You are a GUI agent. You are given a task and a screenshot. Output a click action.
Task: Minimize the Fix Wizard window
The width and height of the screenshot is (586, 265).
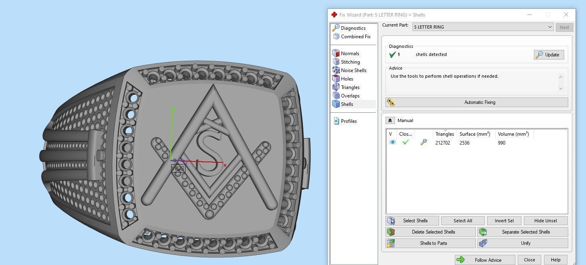tap(529, 14)
